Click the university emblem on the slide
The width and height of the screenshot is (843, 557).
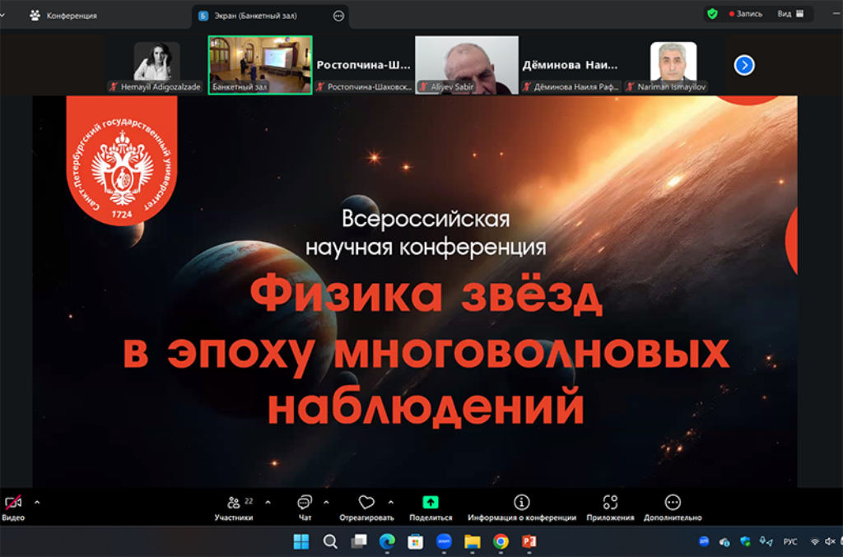tap(122, 161)
